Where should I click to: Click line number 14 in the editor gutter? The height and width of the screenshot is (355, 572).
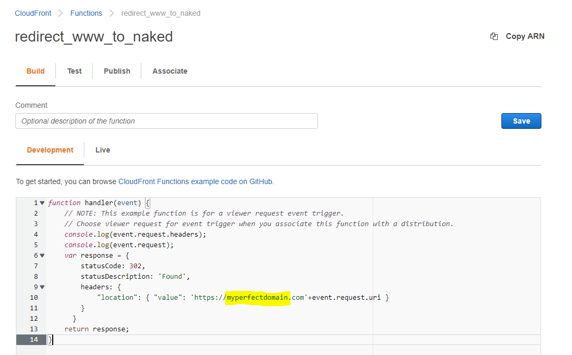pos(34,339)
